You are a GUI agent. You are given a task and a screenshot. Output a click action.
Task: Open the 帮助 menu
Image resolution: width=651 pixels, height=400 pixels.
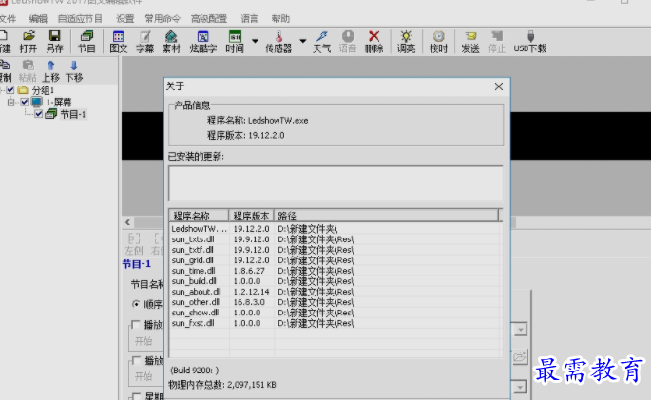pyautogui.click(x=280, y=19)
